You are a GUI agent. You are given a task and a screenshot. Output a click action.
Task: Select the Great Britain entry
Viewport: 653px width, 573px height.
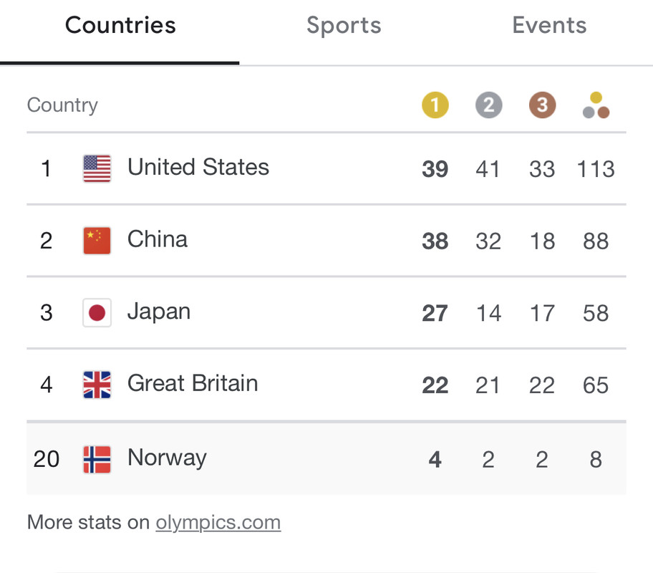[326, 385]
